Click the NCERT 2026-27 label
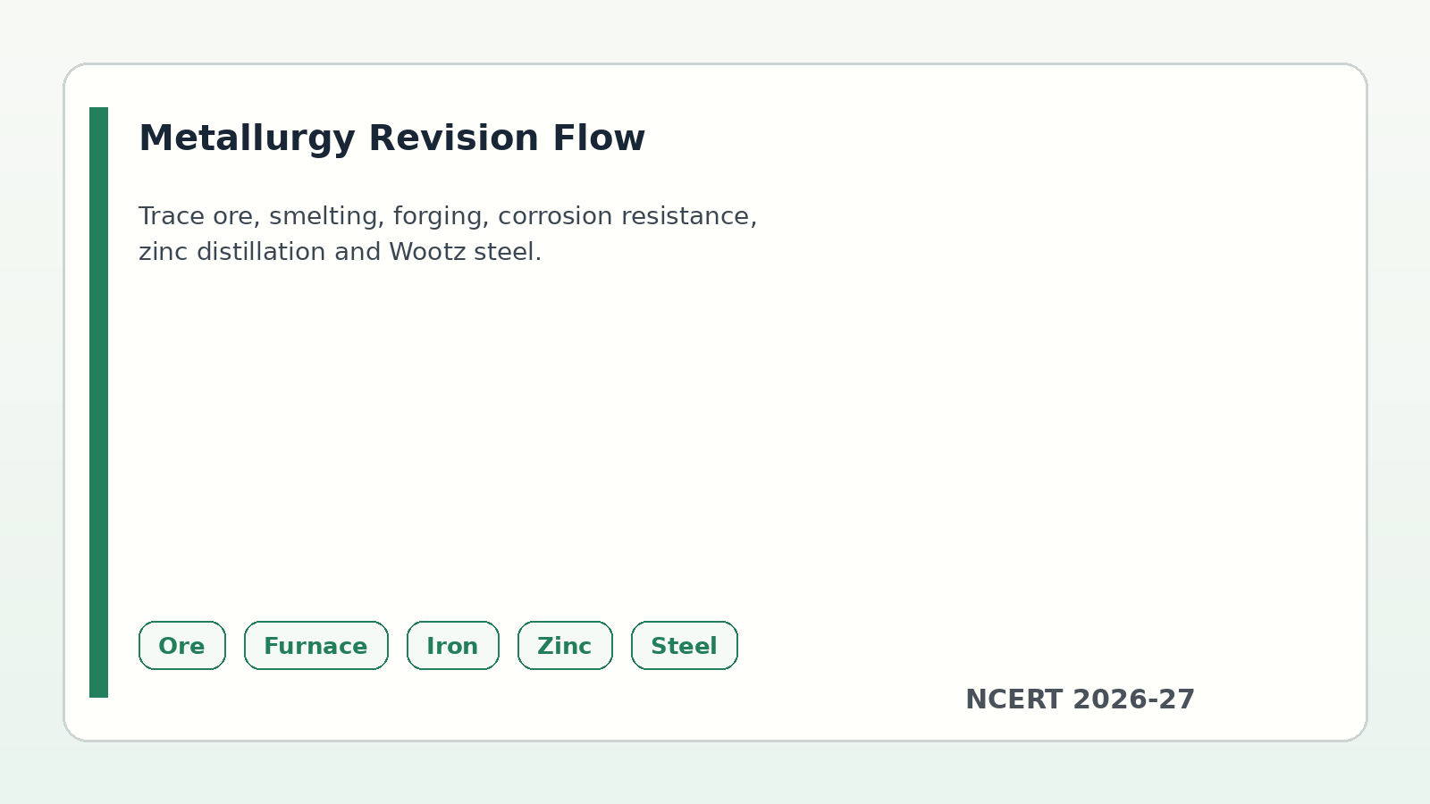The image size is (1430, 804). coord(1080,699)
